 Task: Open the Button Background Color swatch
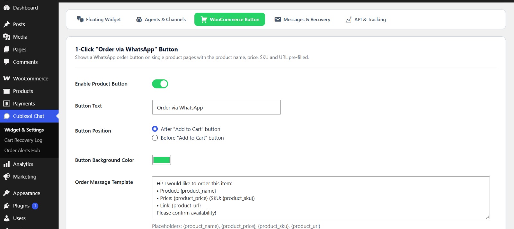pos(162,160)
